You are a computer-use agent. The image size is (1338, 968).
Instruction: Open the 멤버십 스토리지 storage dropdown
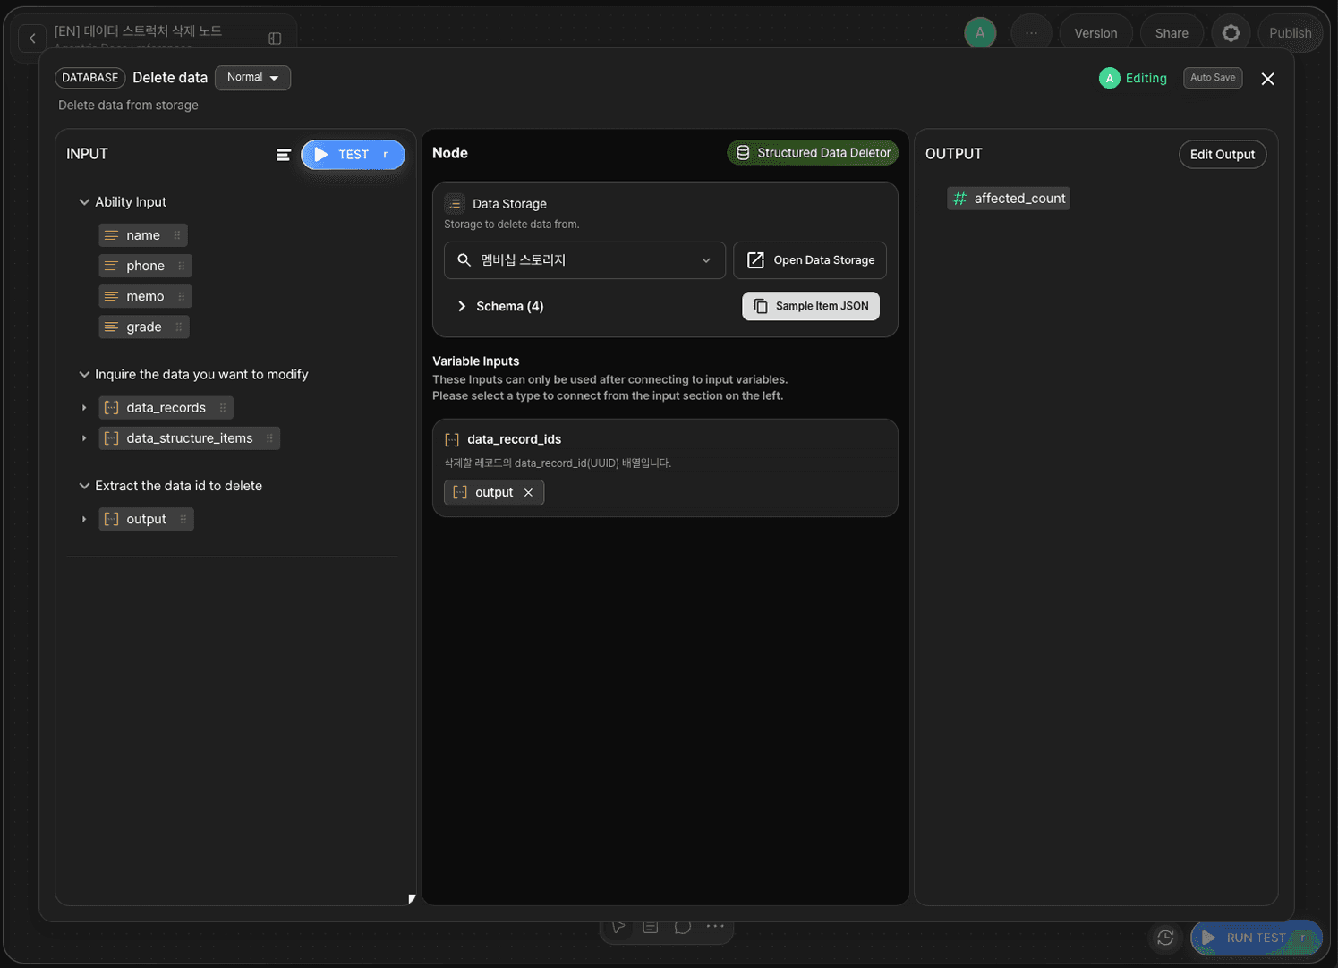[584, 260]
